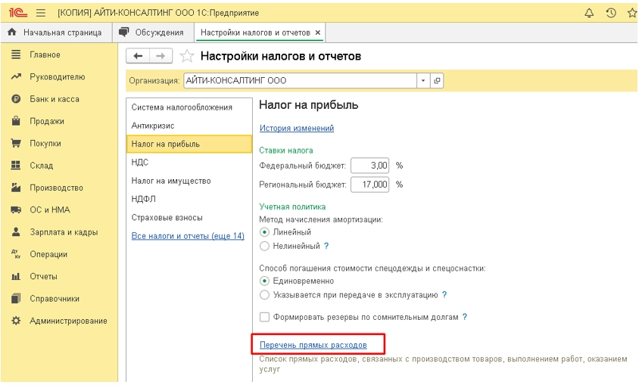
Task: Click the Руководителю chart icon
Action: (x=16, y=76)
